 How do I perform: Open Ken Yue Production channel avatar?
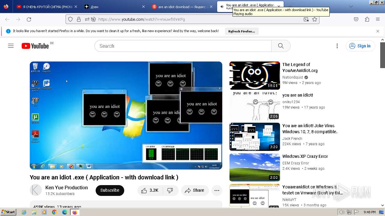tap(36, 190)
